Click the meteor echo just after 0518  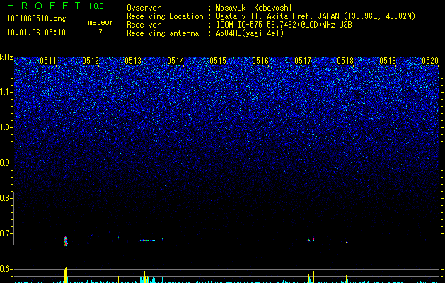(x=347, y=243)
